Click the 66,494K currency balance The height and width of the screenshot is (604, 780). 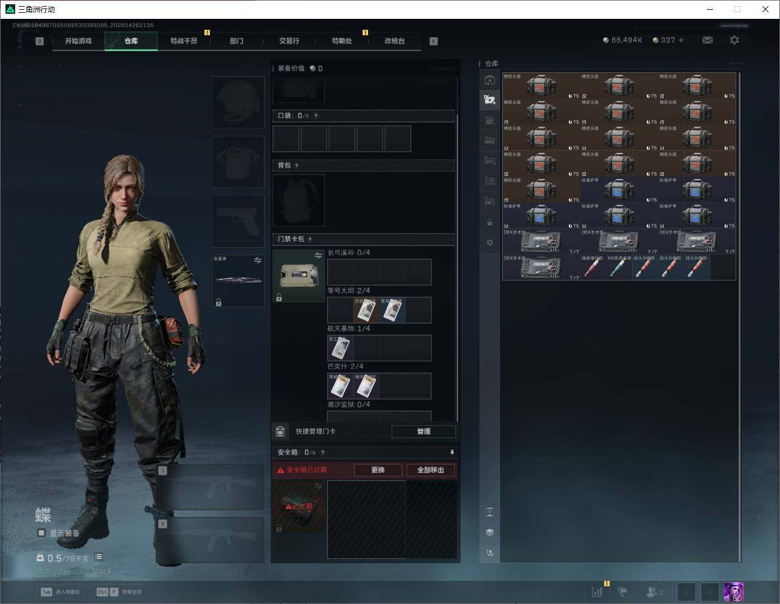point(622,40)
